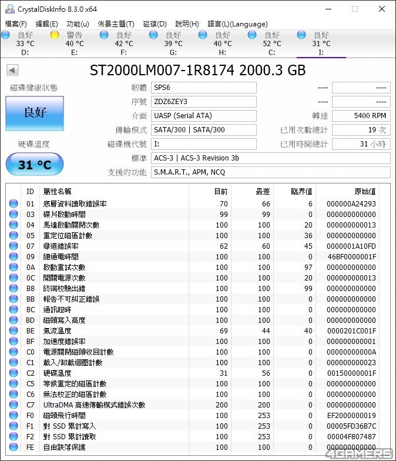Click status orb for attribute 05 row
Screen dimensions: 396x461
coord(14,235)
